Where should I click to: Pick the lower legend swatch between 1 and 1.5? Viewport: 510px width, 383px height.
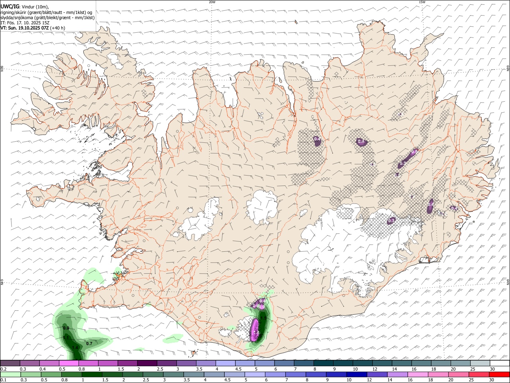point(92,374)
